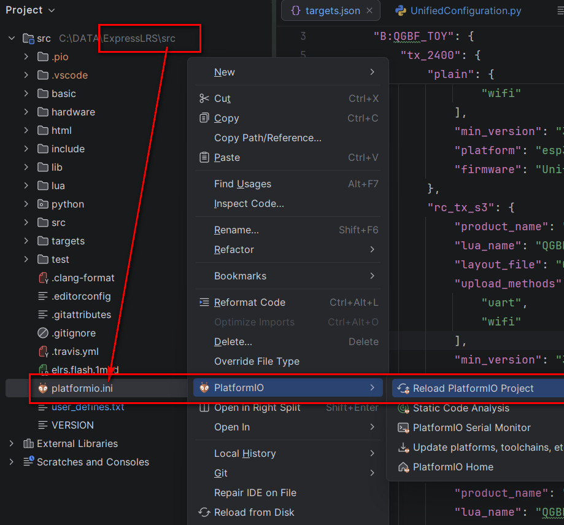Open the Local History submenu

point(288,453)
